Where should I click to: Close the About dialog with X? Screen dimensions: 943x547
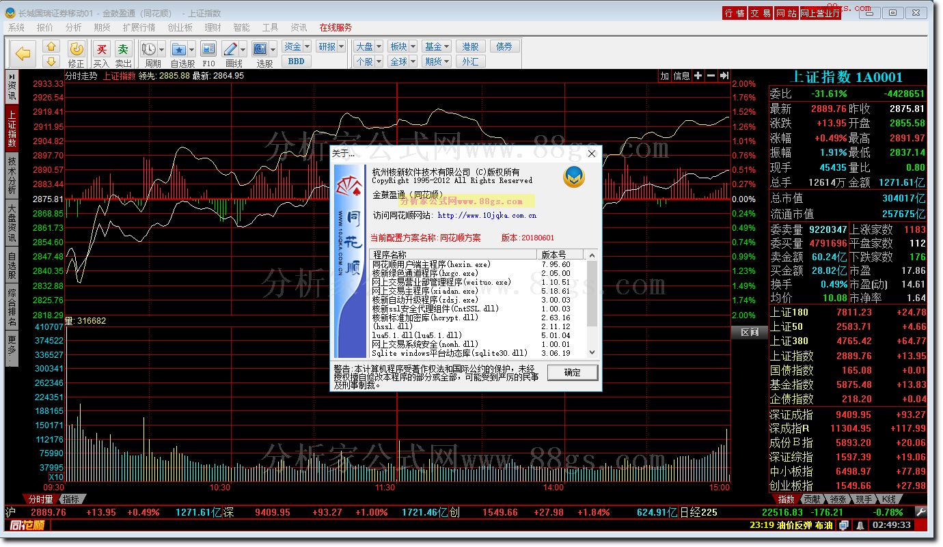pyautogui.click(x=592, y=154)
